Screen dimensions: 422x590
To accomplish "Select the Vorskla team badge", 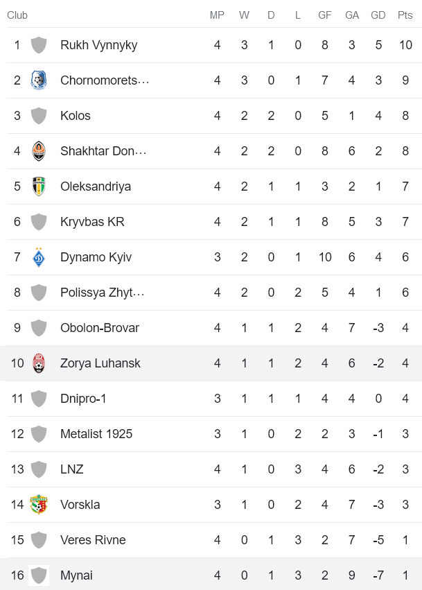I will (39, 504).
